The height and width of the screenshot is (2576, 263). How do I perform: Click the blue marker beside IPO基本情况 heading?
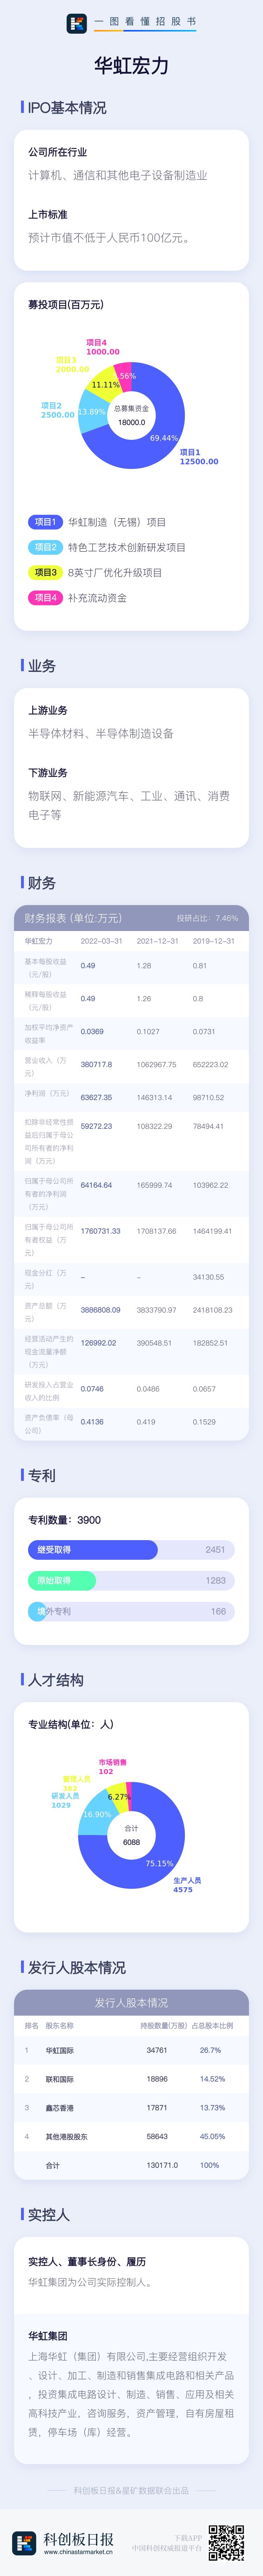22,107
